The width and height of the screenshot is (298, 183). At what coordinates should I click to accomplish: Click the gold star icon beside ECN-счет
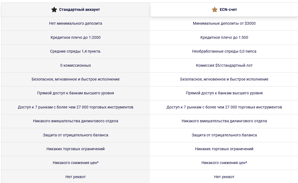coord(215,9)
